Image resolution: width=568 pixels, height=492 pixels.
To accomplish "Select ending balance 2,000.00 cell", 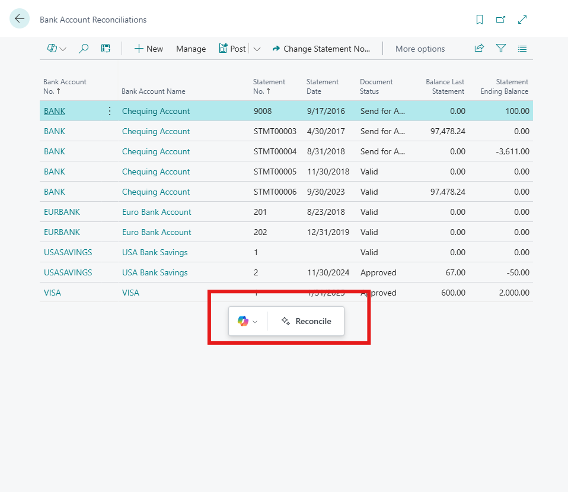I will [x=514, y=293].
